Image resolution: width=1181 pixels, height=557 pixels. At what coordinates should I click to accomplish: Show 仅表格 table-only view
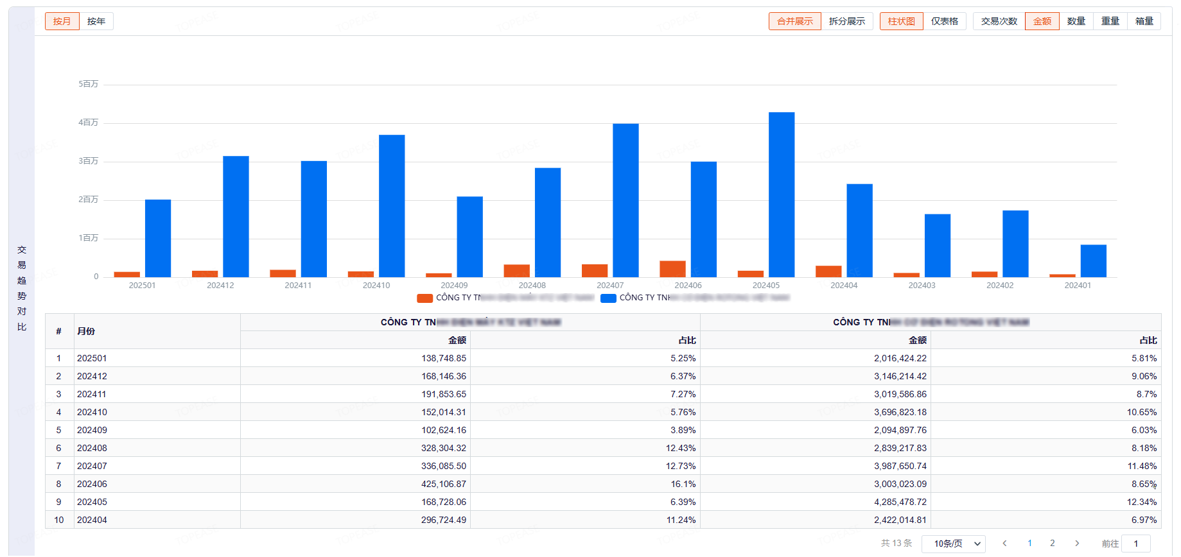(944, 21)
